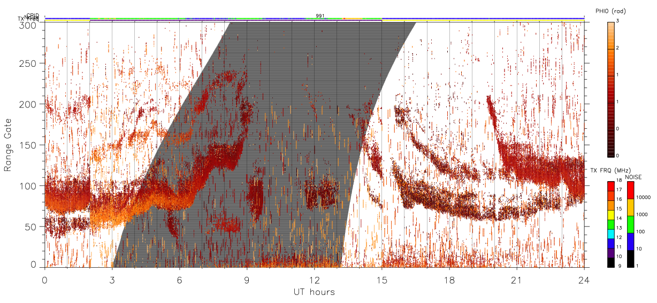
Task: Pick the blue swatch in TX FRQ legend
Action: point(611,243)
